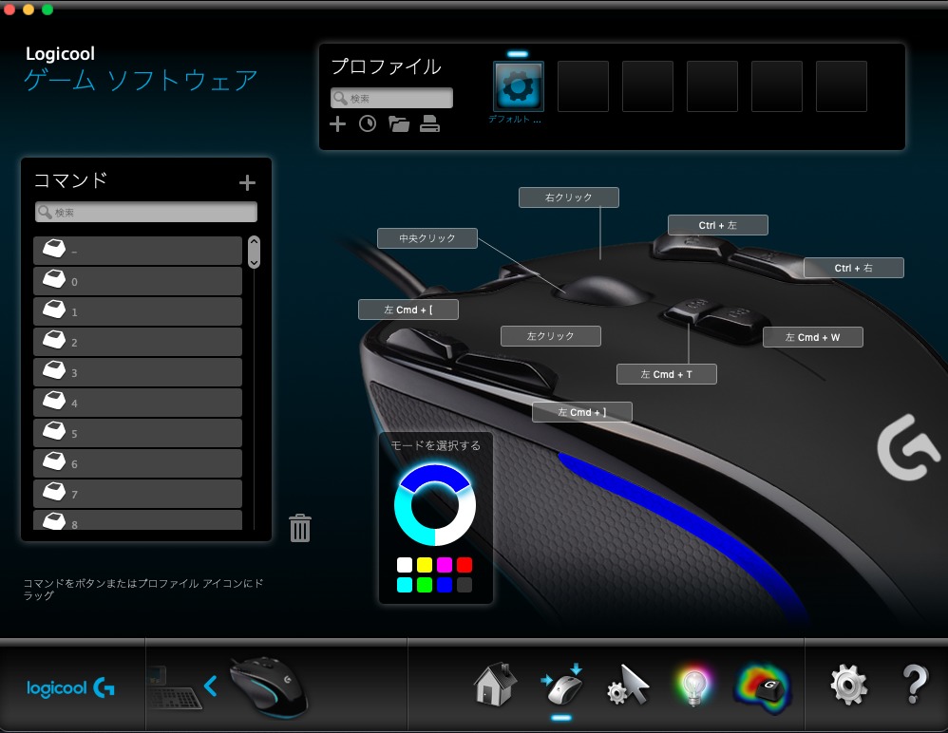
Task: Pick the blue mode color swatch
Action: 445,584
